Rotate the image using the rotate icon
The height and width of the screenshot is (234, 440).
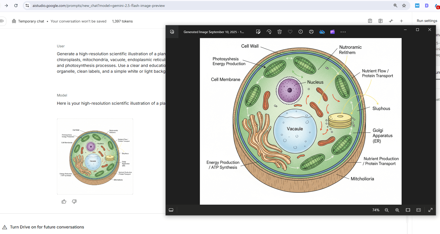pos(269,32)
